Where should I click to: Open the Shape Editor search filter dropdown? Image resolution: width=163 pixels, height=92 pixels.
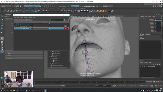pos(62,20)
